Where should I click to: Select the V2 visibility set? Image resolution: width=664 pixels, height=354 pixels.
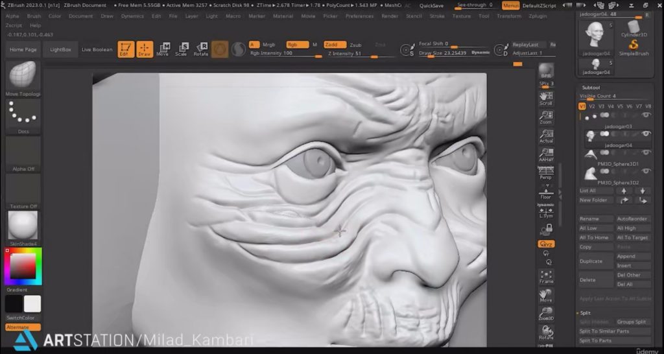click(x=591, y=106)
